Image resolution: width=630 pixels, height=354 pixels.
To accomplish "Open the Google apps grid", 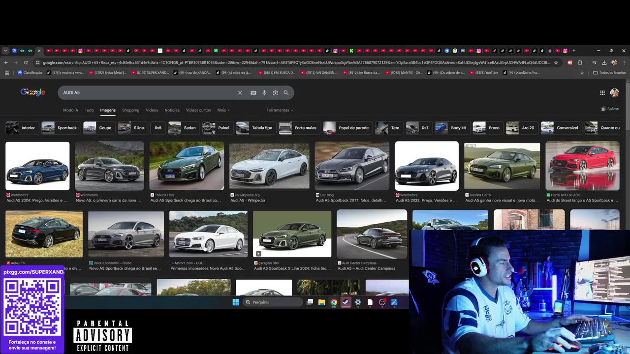I will (602, 92).
